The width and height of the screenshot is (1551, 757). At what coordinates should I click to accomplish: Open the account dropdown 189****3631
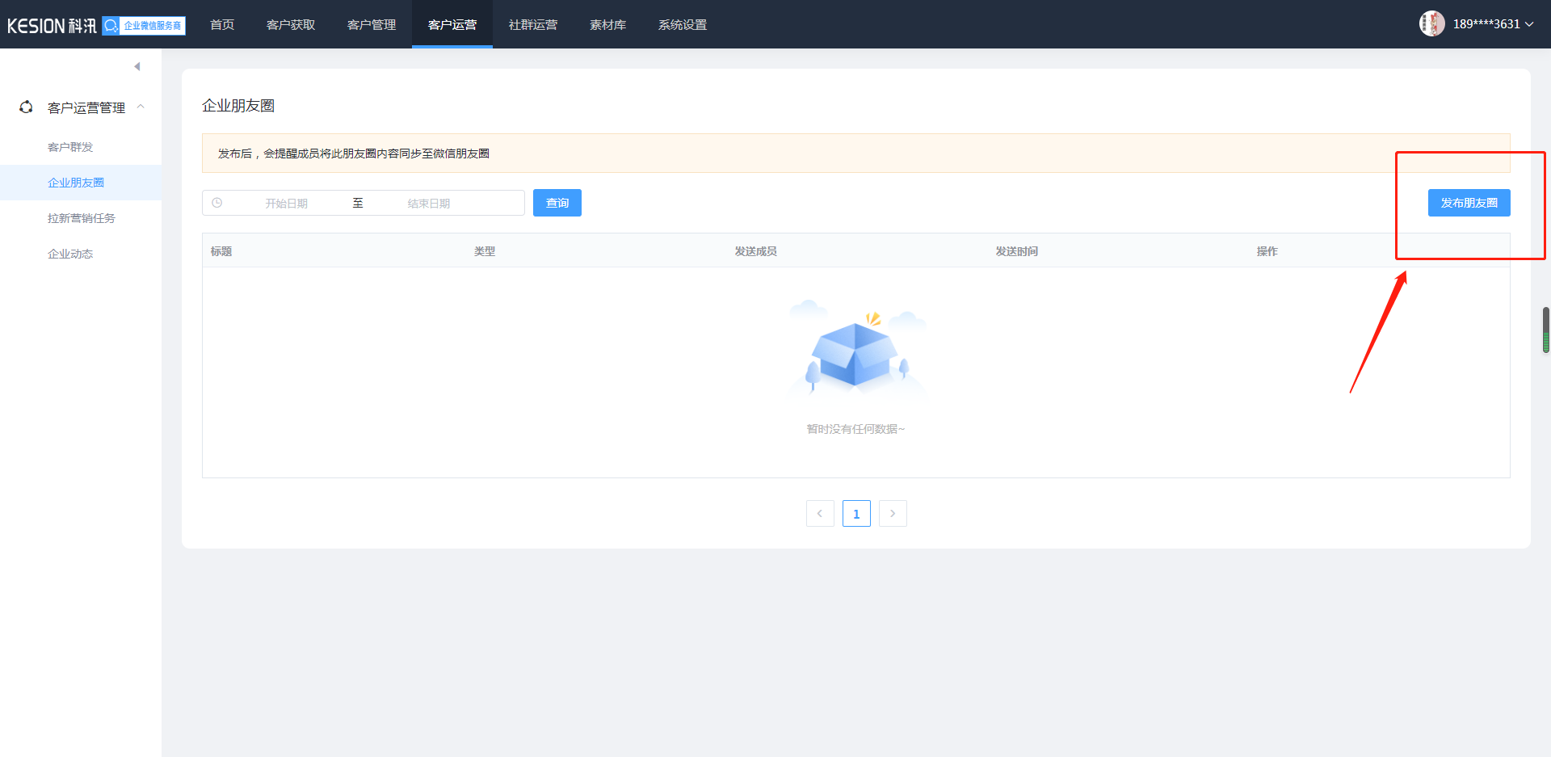1493,24
